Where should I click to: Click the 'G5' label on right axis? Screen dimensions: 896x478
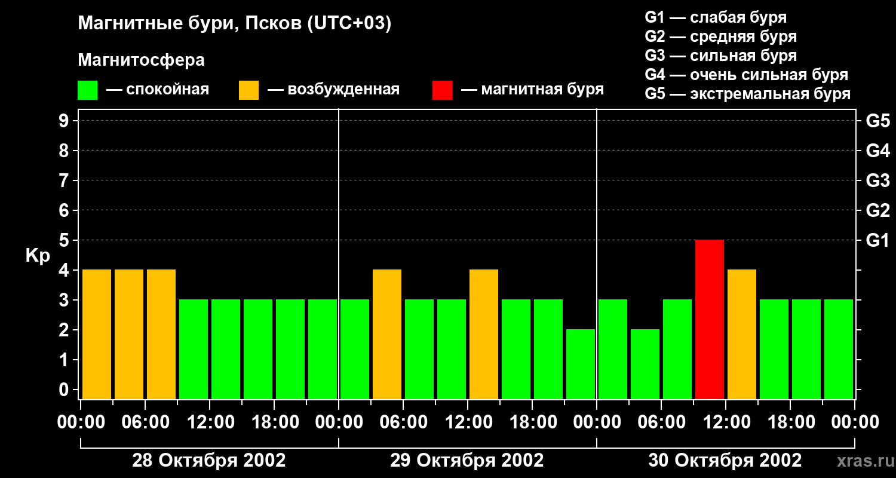[877, 121]
